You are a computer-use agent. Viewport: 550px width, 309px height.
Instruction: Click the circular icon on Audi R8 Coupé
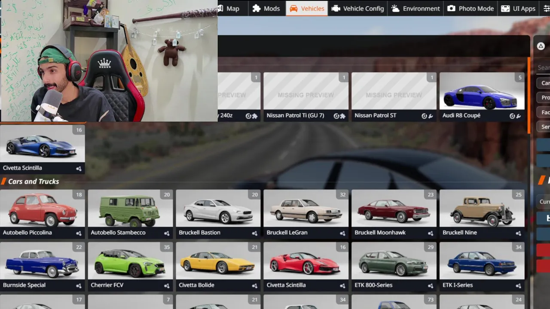pyautogui.click(x=512, y=116)
